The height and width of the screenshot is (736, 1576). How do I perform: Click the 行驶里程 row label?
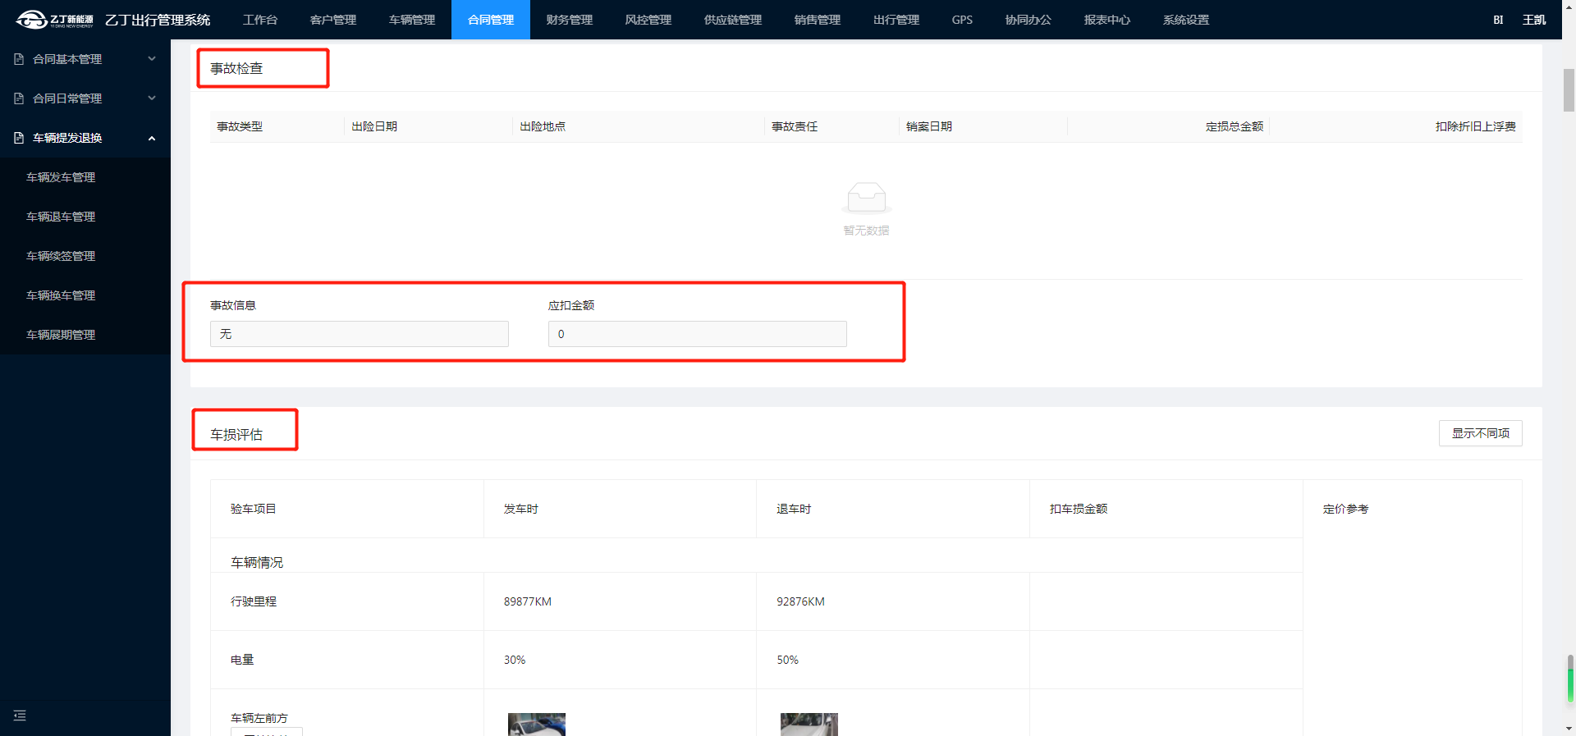[x=254, y=601]
